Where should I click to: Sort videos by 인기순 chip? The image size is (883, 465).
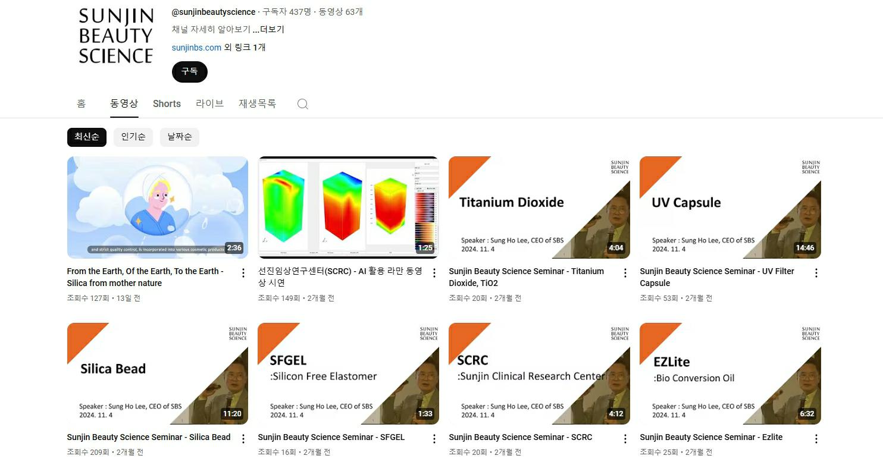(133, 137)
